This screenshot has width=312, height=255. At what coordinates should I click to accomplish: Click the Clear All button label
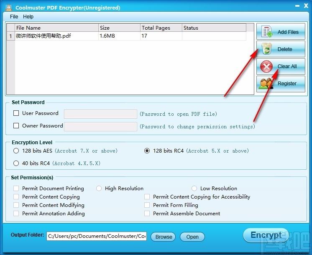(x=287, y=66)
